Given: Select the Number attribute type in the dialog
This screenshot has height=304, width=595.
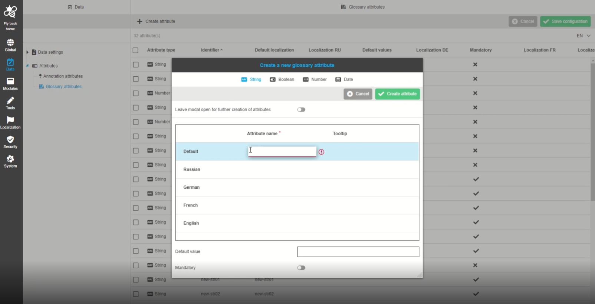Looking at the screenshot, I should click(x=315, y=80).
